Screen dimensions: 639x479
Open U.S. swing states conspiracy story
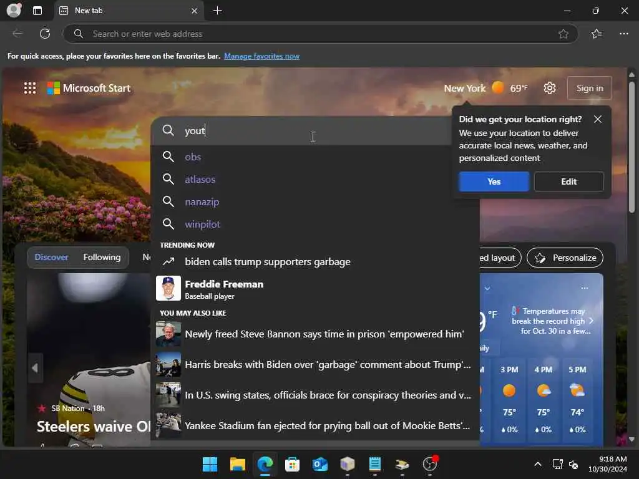(x=315, y=395)
